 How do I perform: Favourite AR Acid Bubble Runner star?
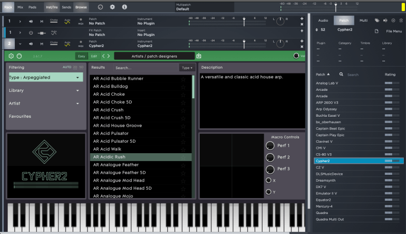pyautogui.click(x=183, y=79)
